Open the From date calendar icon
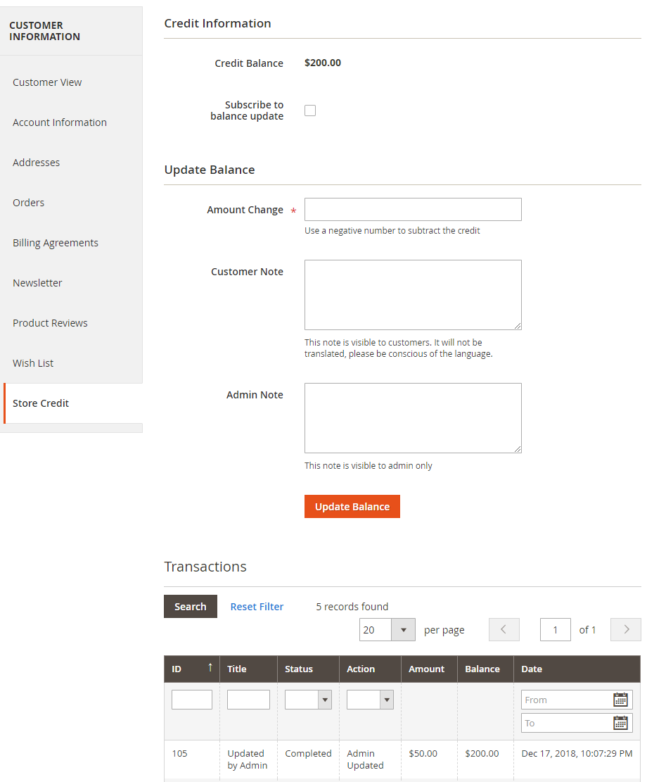Viewport: 647px width, 782px height. (620, 700)
